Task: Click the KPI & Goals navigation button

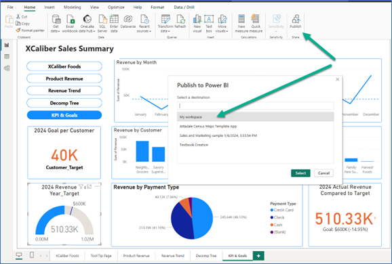Action: (64, 115)
